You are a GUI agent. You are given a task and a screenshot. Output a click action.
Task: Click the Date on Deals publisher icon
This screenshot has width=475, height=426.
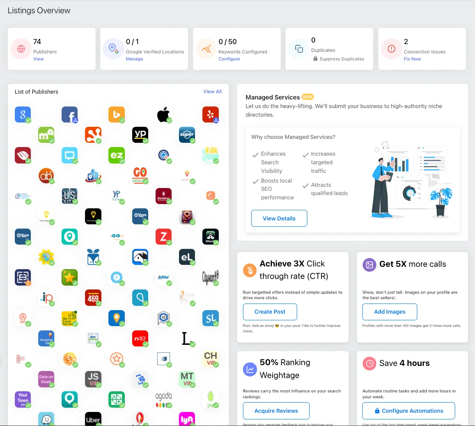click(46, 379)
